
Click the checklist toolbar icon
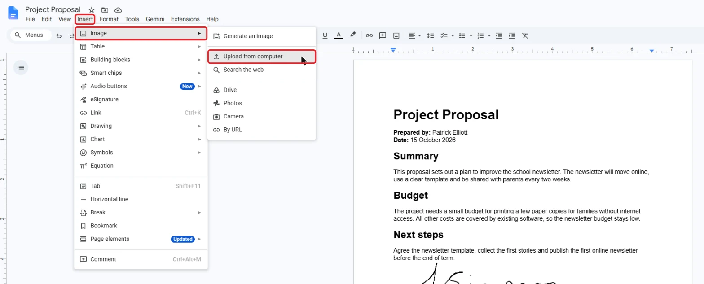[444, 35]
